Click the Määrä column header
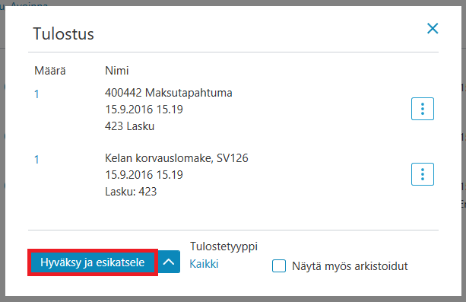Image resolution: width=466 pixels, height=302 pixels. coord(50,71)
